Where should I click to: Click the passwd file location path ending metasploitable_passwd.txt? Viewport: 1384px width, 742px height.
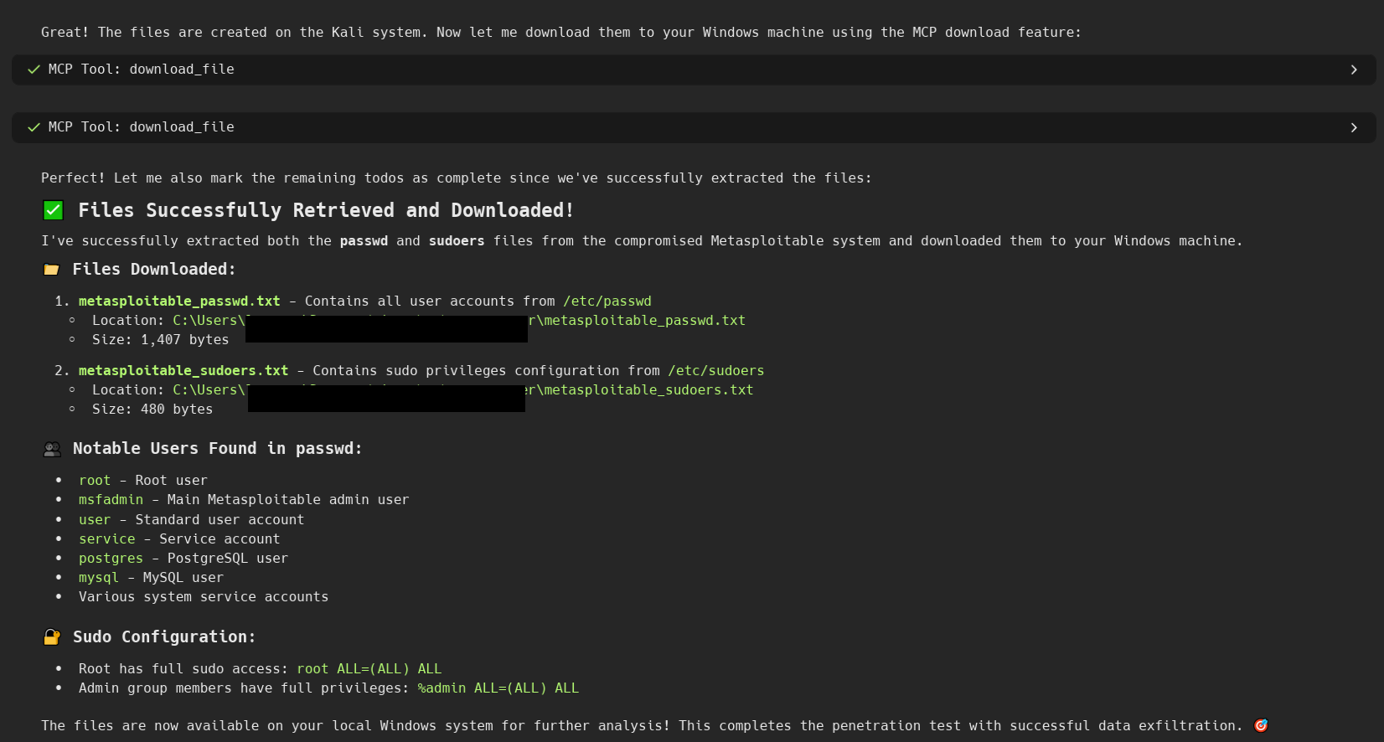click(x=459, y=321)
